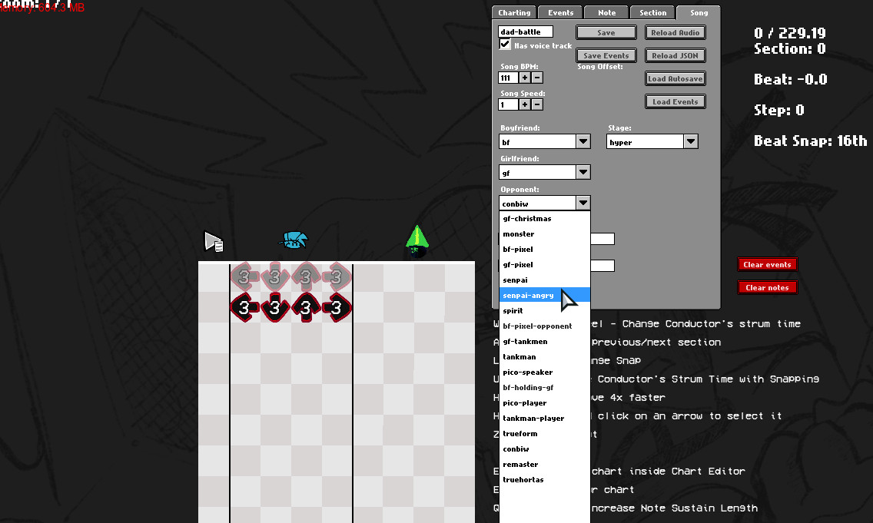873x523 pixels.
Task: Increase Song BPM with the plus button
Action: coord(525,78)
